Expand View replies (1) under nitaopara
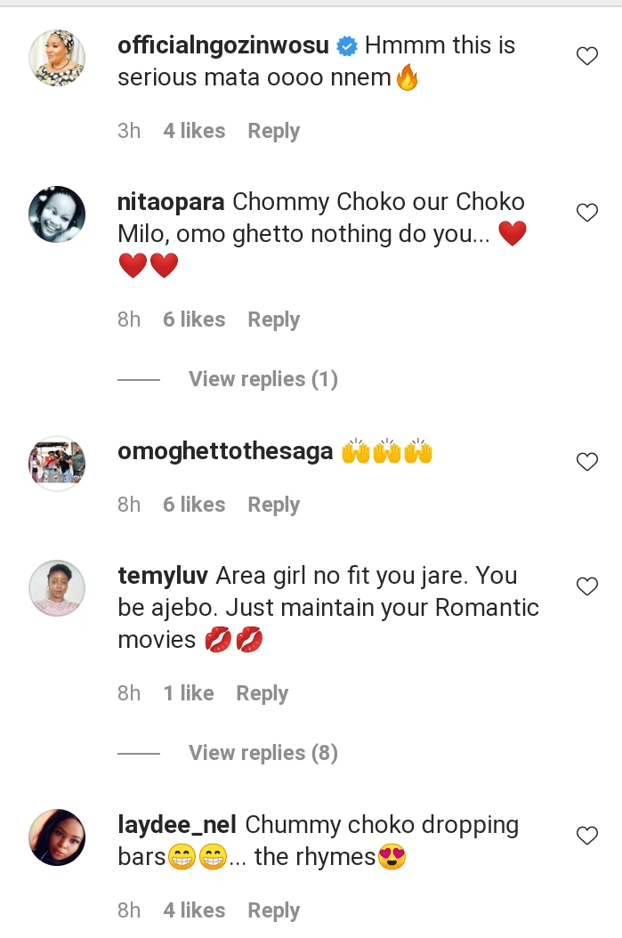 [263, 379]
